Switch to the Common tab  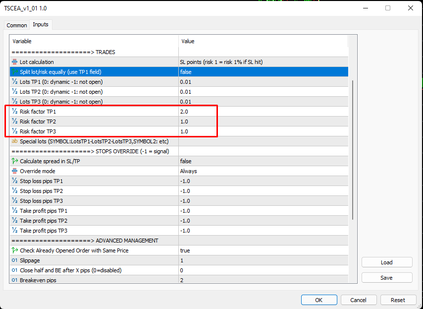tap(17, 25)
